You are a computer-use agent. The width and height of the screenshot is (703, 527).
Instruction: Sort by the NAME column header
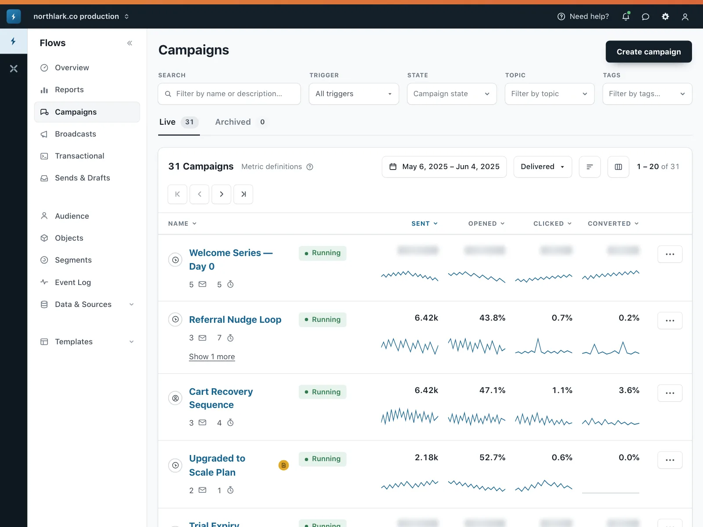point(182,224)
